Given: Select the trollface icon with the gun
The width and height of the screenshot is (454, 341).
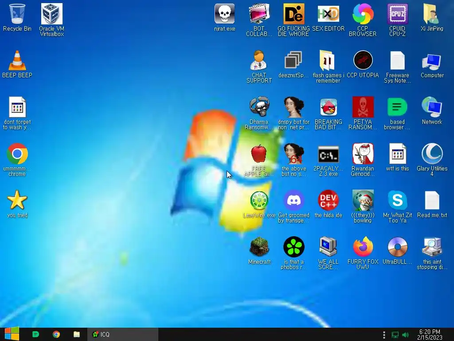Looking at the screenshot, I should click(x=363, y=154).
